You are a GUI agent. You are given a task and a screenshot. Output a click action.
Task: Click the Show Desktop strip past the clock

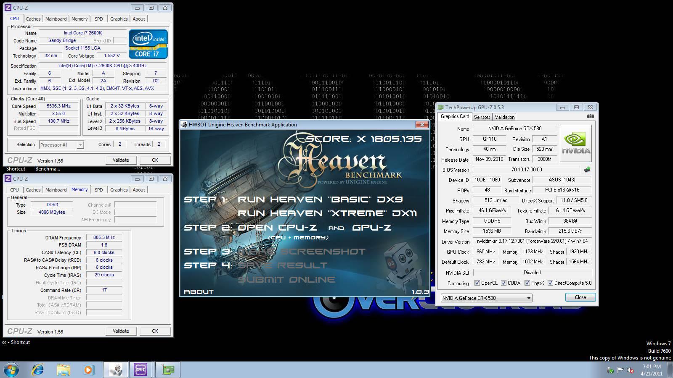670,370
